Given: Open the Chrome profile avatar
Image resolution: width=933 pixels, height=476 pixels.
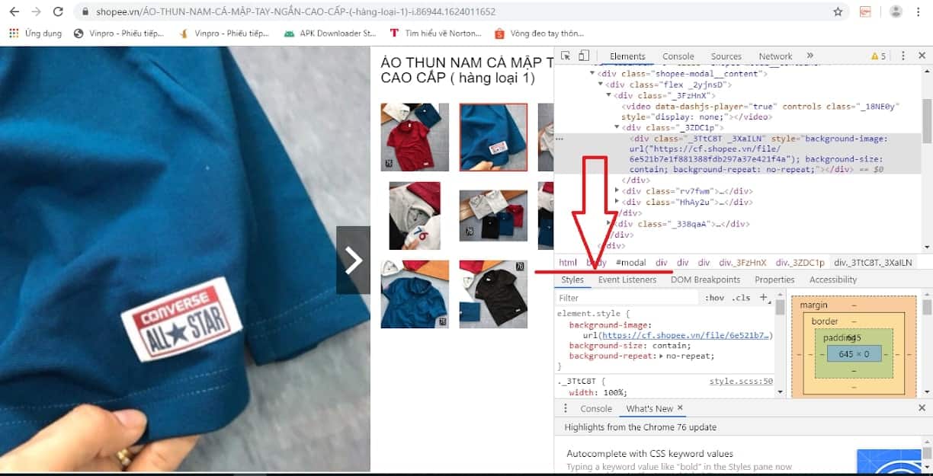Looking at the screenshot, I should (x=896, y=11).
